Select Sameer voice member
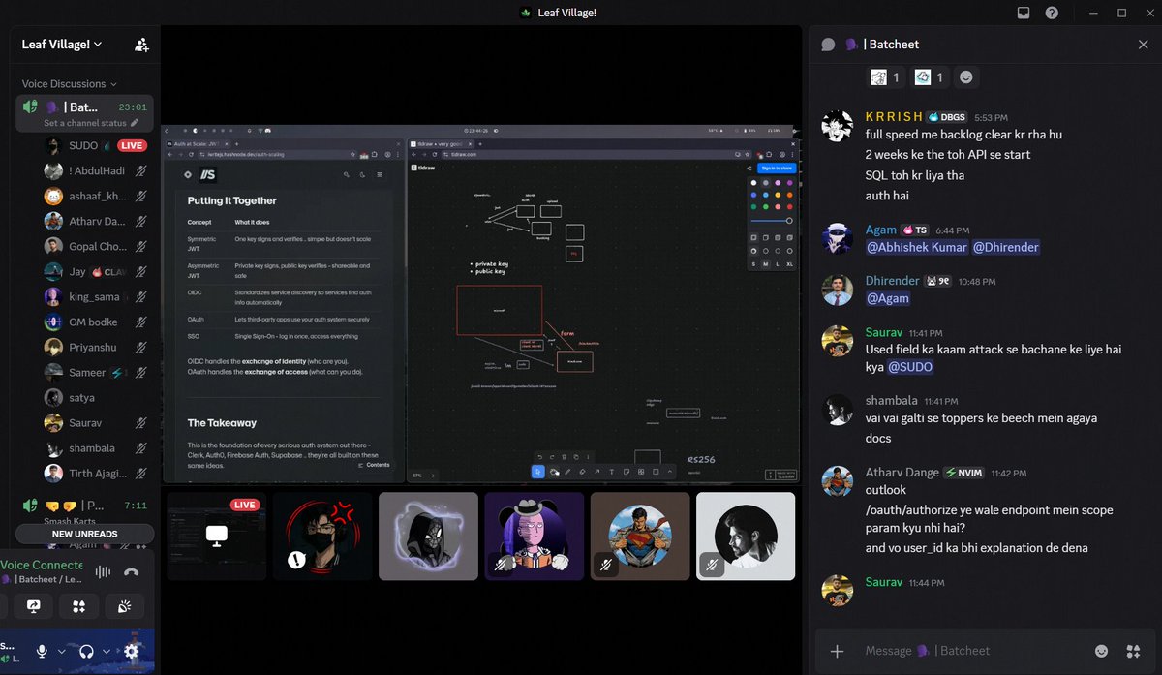This screenshot has height=675, width=1162. click(95, 372)
